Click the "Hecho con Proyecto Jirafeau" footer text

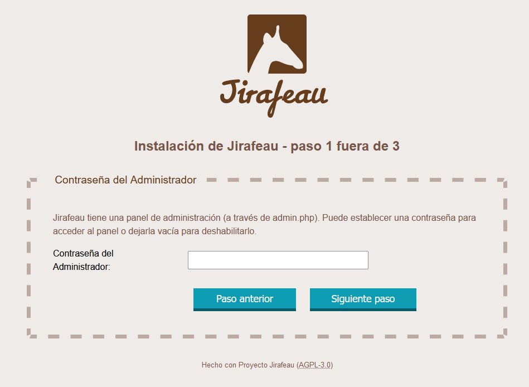click(x=248, y=365)
